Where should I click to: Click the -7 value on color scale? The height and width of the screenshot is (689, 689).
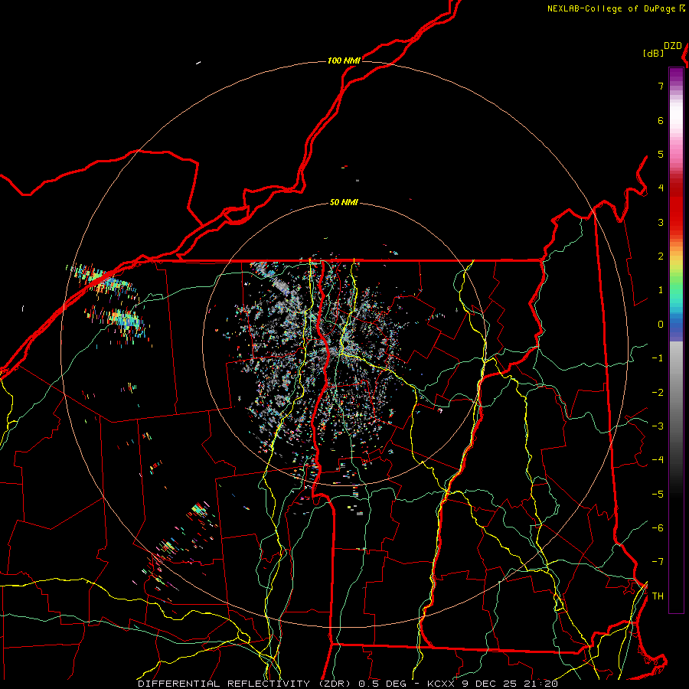pos(658,562)
